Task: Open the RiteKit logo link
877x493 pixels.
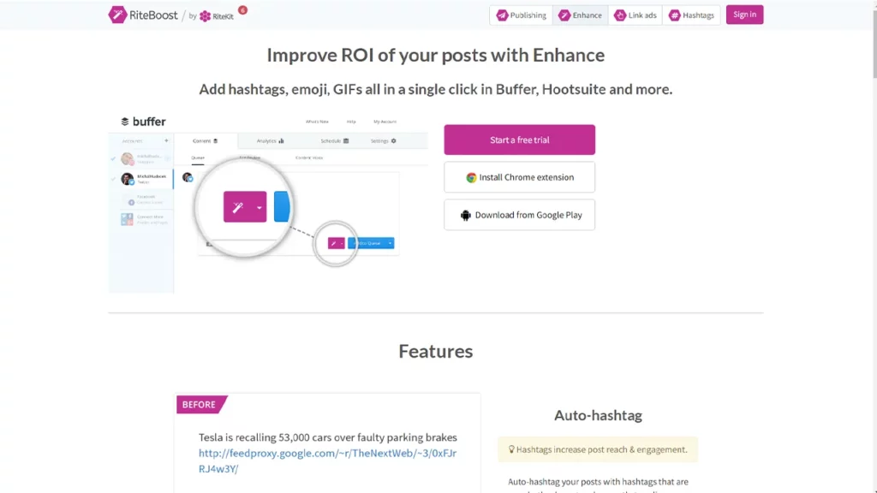Action: (218, 15)
